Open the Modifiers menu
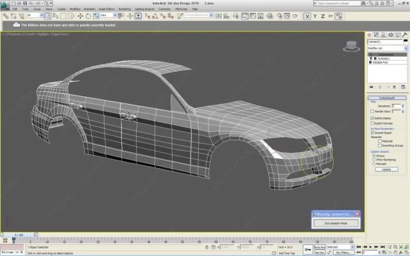410x256 pixels. [x=75, y=9]
